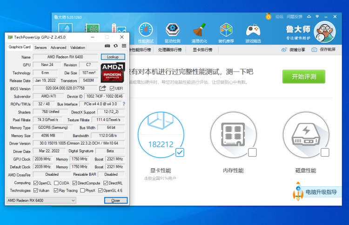Click the 微博分享 Weibo icon
This screenshot has width=349, height=225.
(284, 50)
